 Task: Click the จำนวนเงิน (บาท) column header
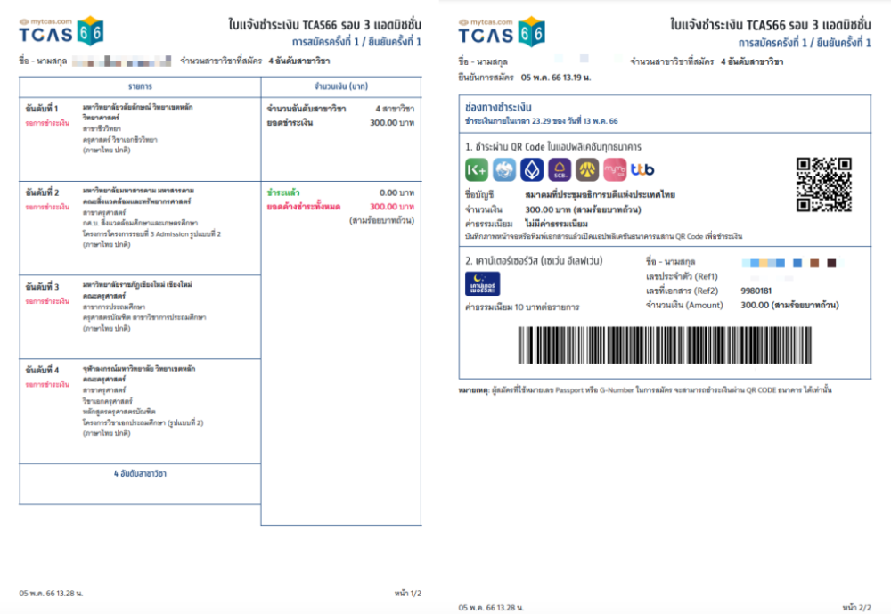coord(341,86)
